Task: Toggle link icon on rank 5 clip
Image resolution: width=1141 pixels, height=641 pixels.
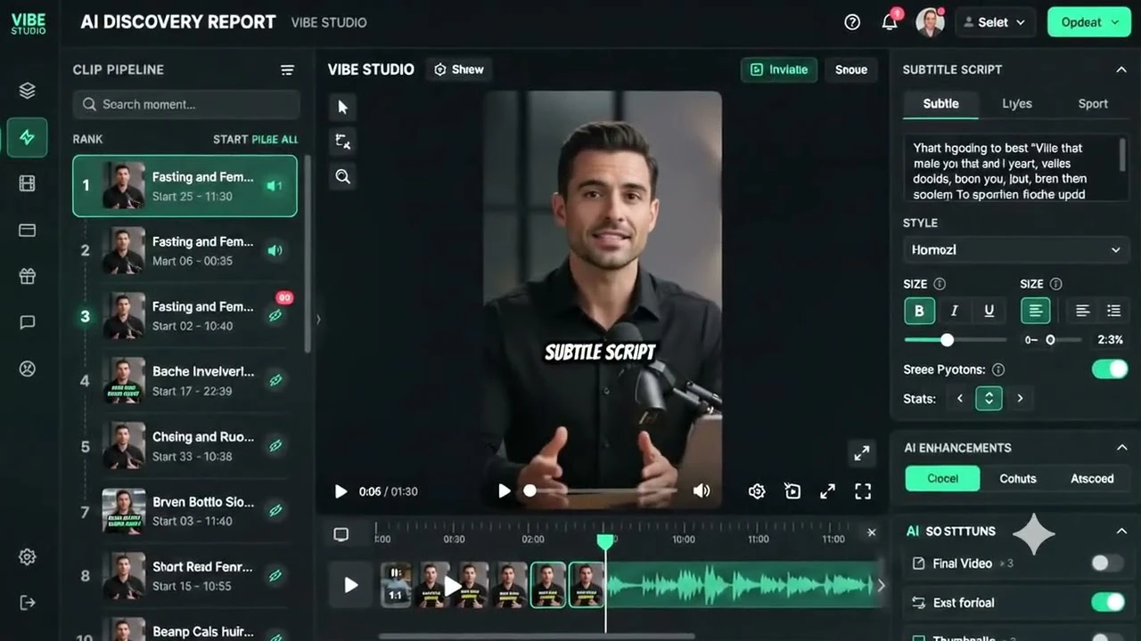Action: (x=275, y=446)
